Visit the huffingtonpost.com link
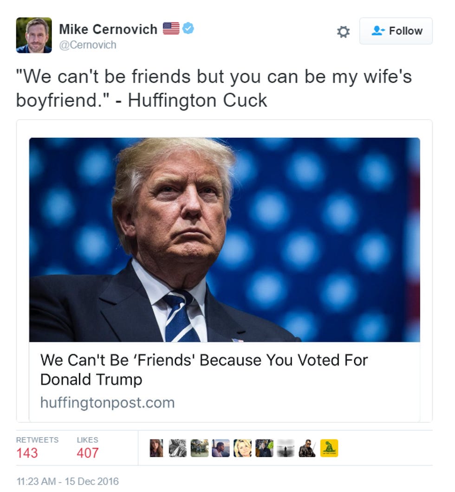 (x=107, y=402)
